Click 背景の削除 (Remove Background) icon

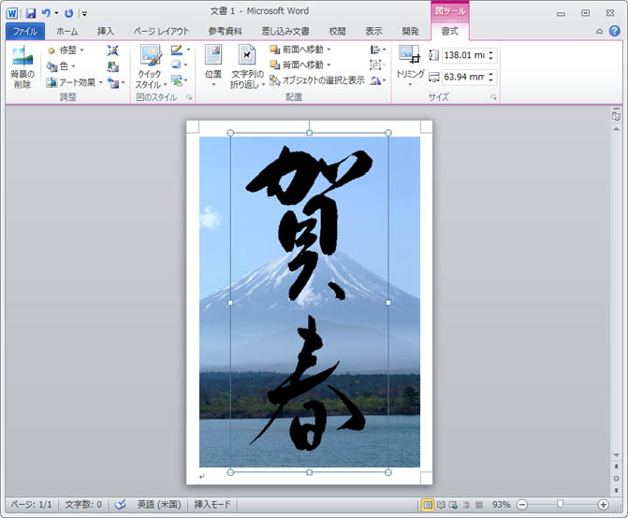(21, 67)
